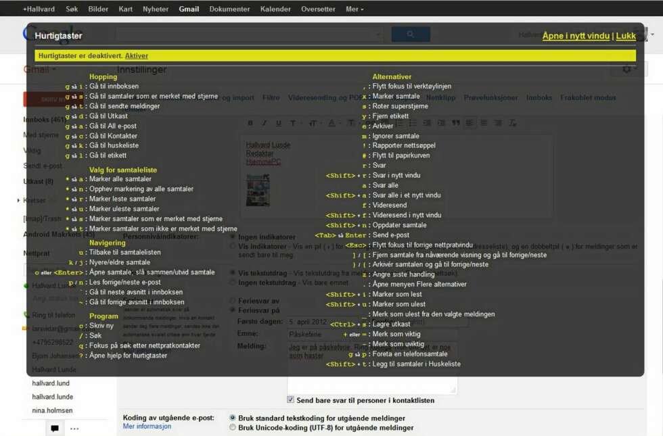
Task: Open Dokumenter from the top bar
Action: [229, 9]
